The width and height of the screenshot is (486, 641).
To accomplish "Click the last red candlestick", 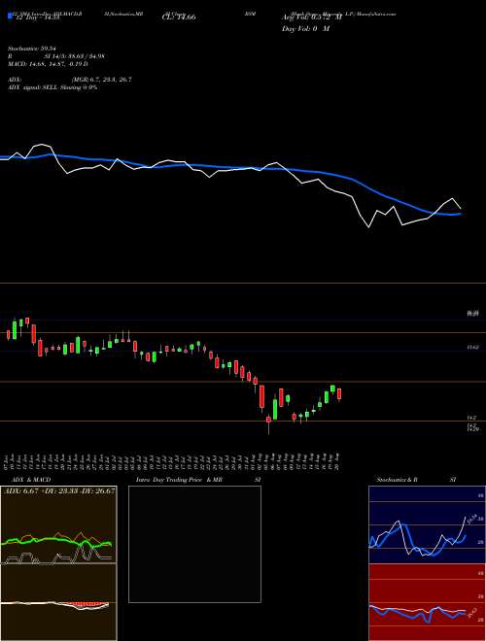I will 339,394.
